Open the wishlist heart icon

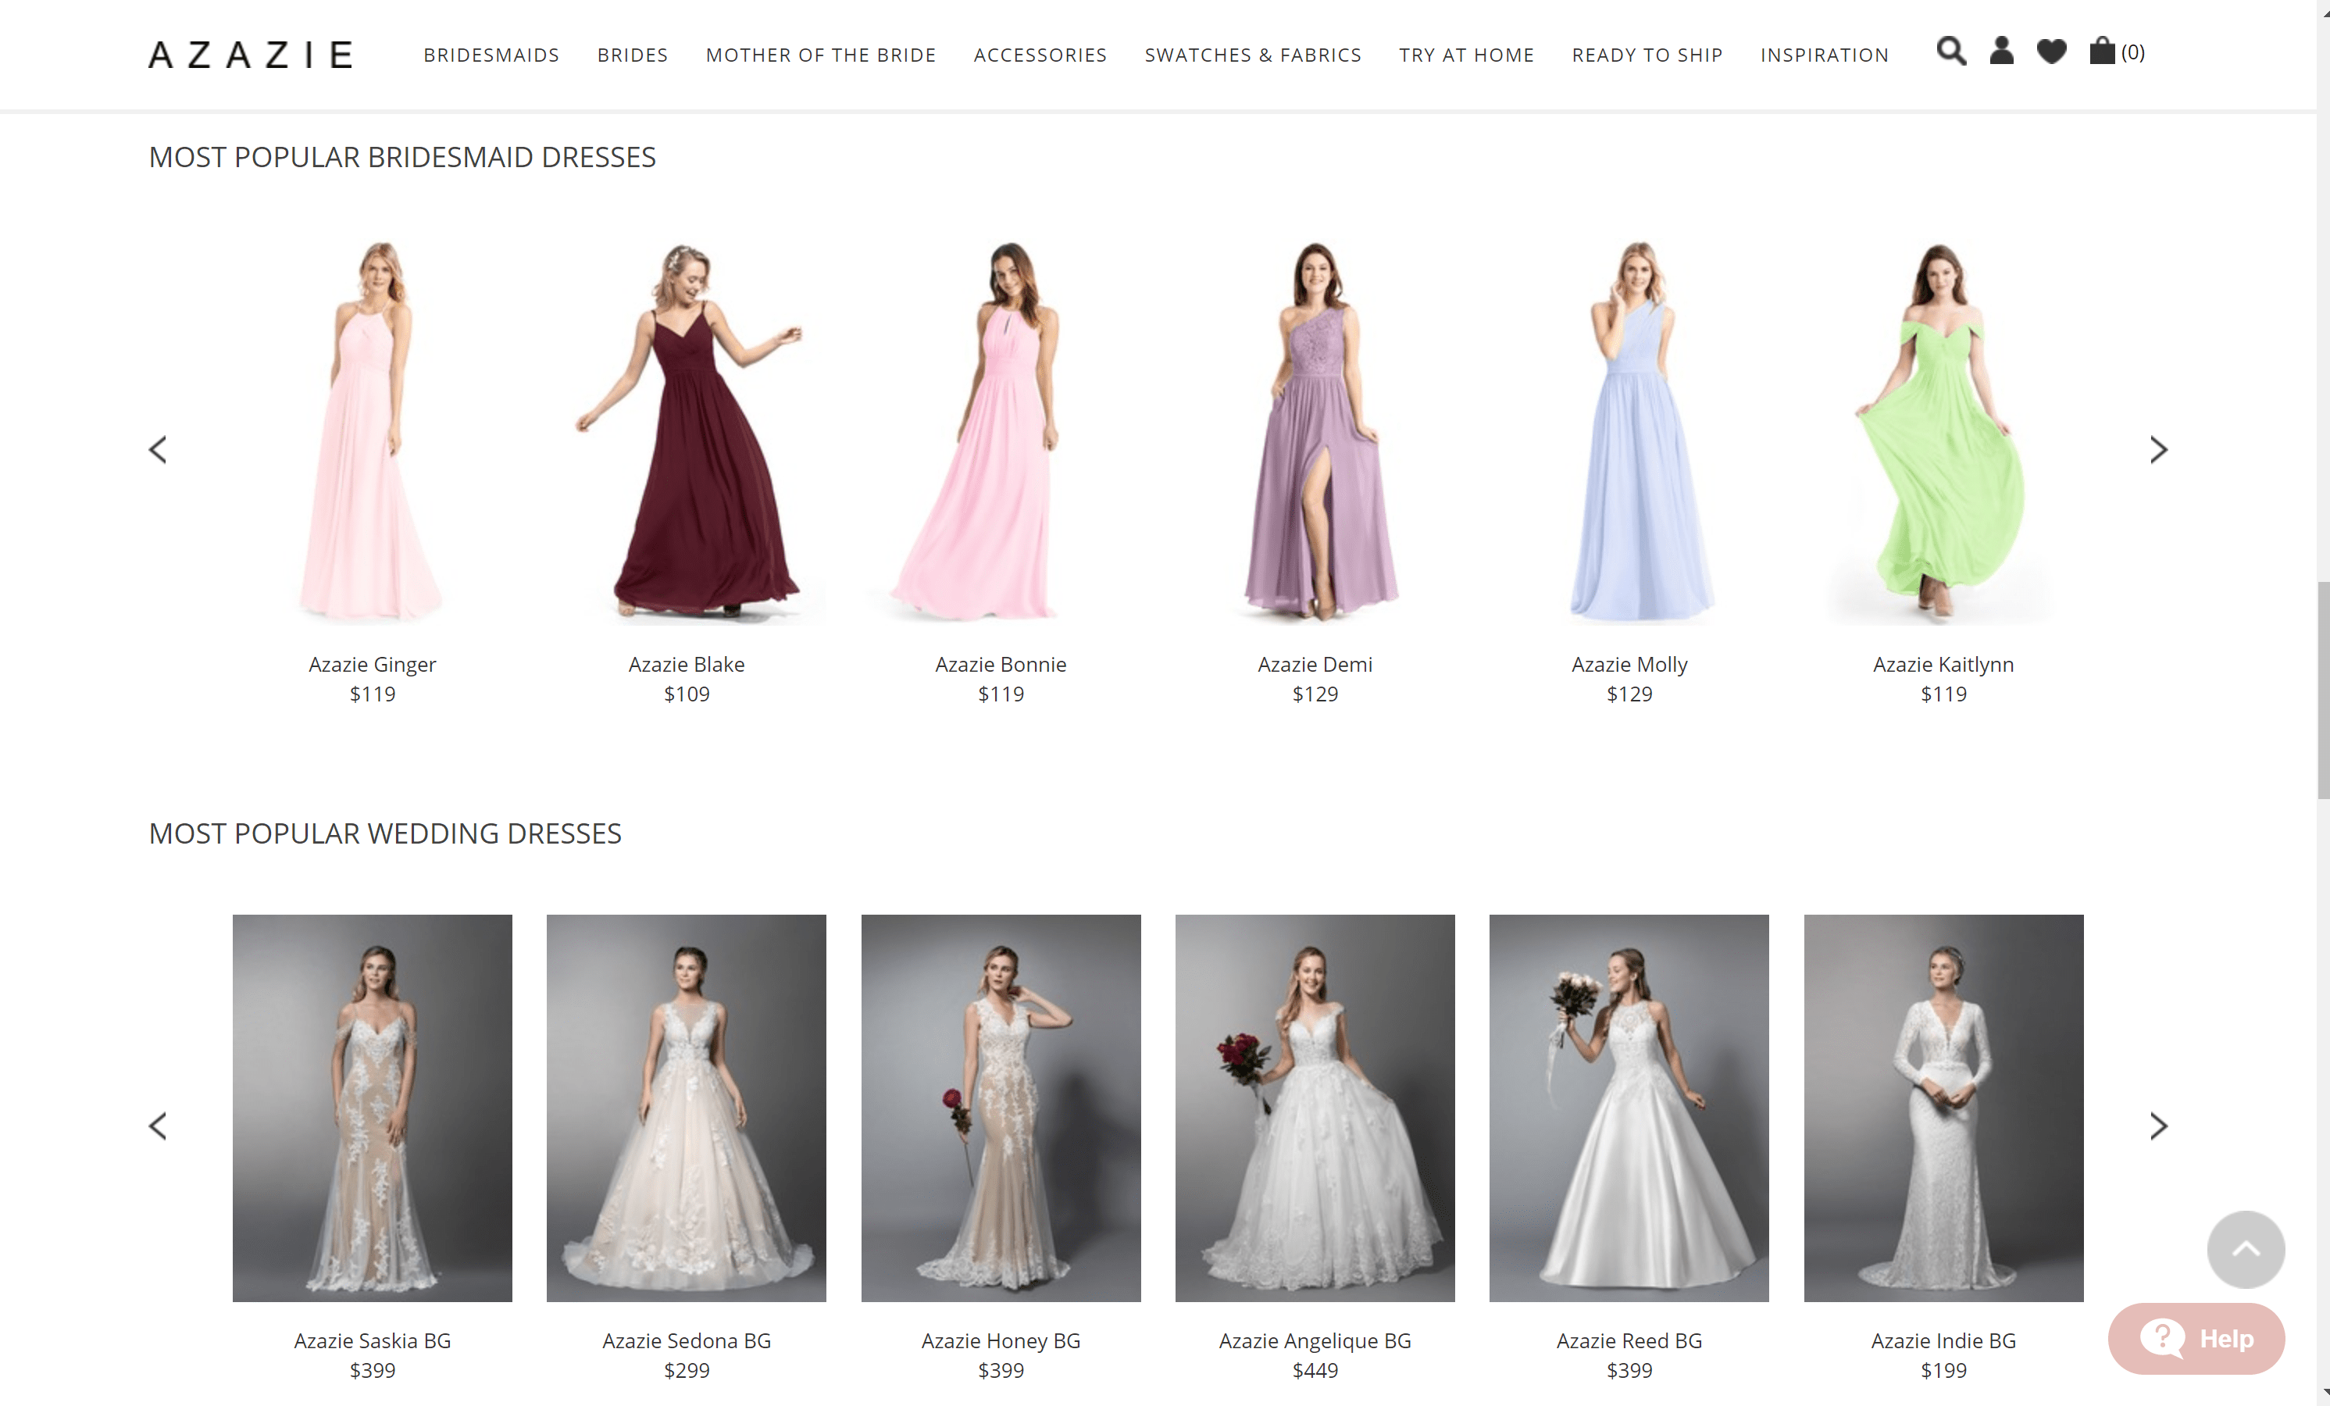tap(2051, 51)
